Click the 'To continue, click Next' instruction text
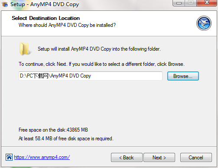 tap(101, 64)
